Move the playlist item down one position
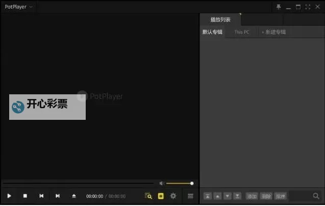325x206 pixels. pyautogui.click(x=228, y=196)
